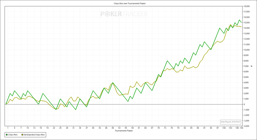This screenshot has height=140, width=257.
Task: Click the -1,000 y-axis label
Action: pos(247,110)
